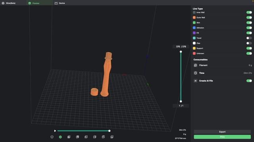This screenshot has width=254, height=142.
Task: Click the AI icon beside Create AI File
Action: 196,81
